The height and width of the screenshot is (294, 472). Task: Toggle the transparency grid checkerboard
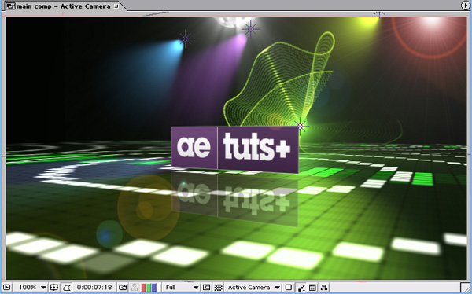point(218,288)
